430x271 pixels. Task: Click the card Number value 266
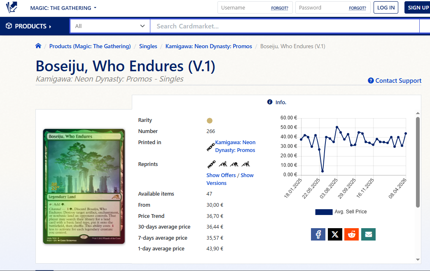click(210, 131)
